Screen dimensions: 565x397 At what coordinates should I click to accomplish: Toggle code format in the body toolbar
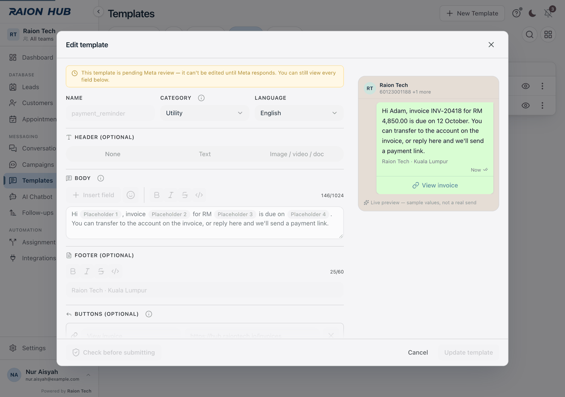tap(199, 195)
